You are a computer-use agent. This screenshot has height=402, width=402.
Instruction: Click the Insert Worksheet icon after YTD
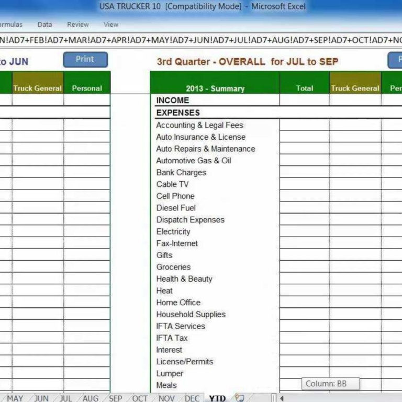pyautogui.click(x=240, y=398)
